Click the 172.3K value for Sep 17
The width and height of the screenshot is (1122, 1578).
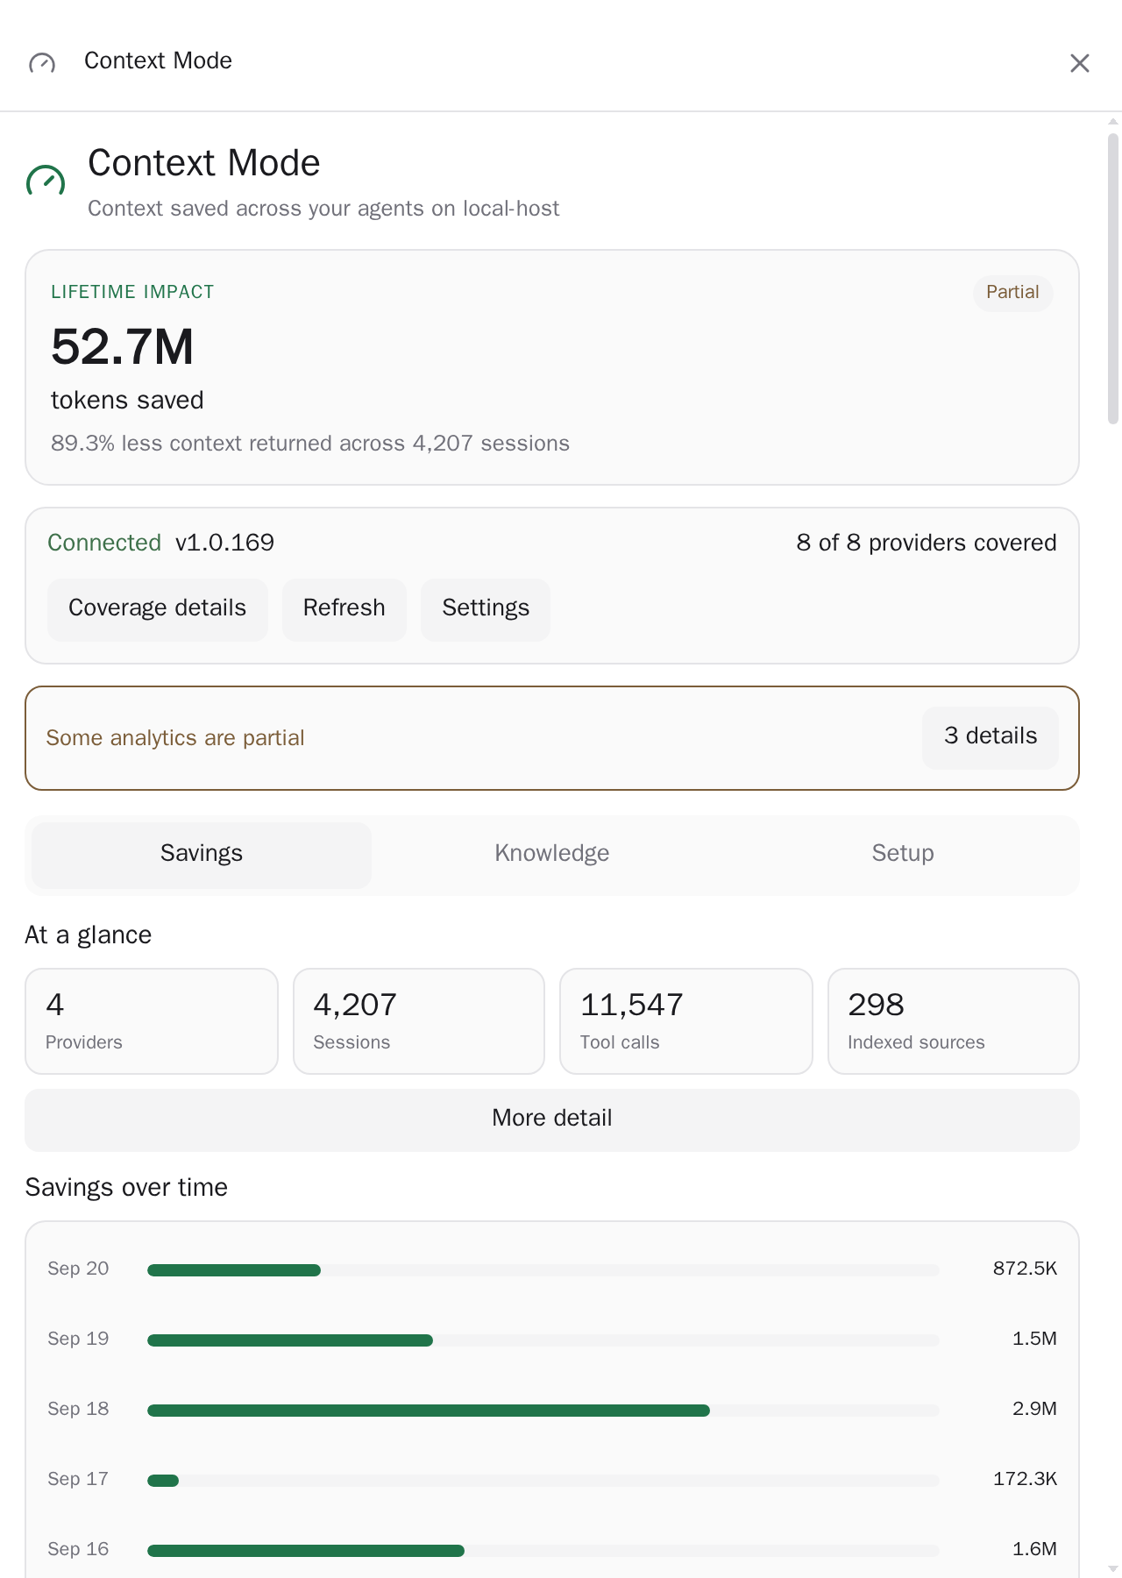click(1025, 1479)
